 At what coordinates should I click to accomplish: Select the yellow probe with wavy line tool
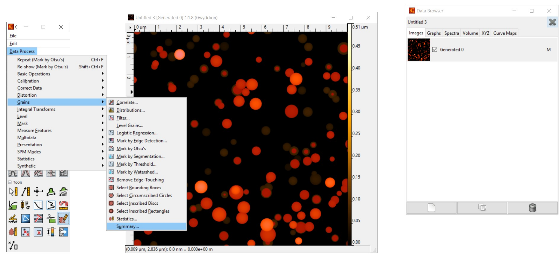point(13,218)
